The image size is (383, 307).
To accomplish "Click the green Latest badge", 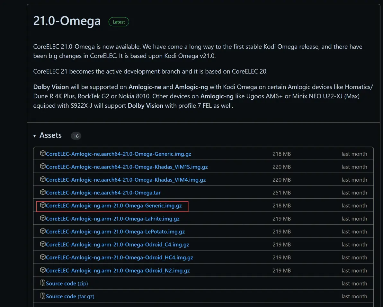I will (x=119, y=22).
